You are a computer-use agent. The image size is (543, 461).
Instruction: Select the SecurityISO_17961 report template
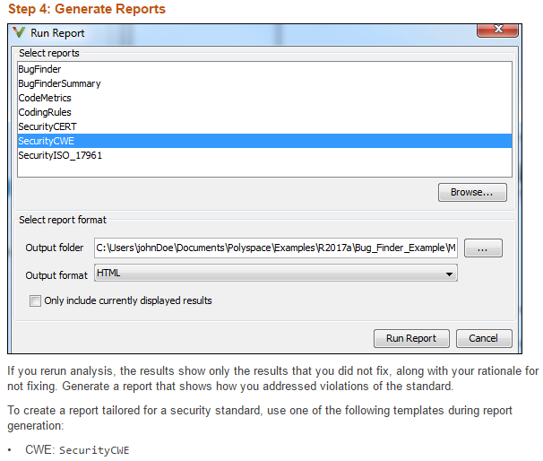pyautogui.click(x=264, y=155)
